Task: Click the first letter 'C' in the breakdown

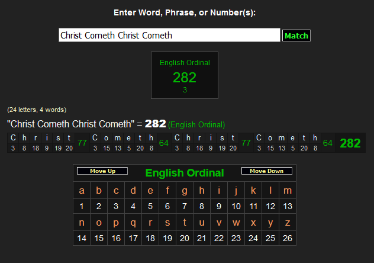Action: [x=13, y=138]
